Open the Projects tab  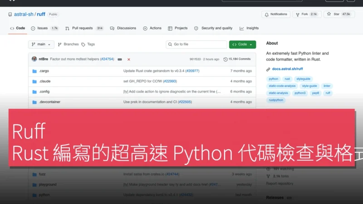click(178, 28)
